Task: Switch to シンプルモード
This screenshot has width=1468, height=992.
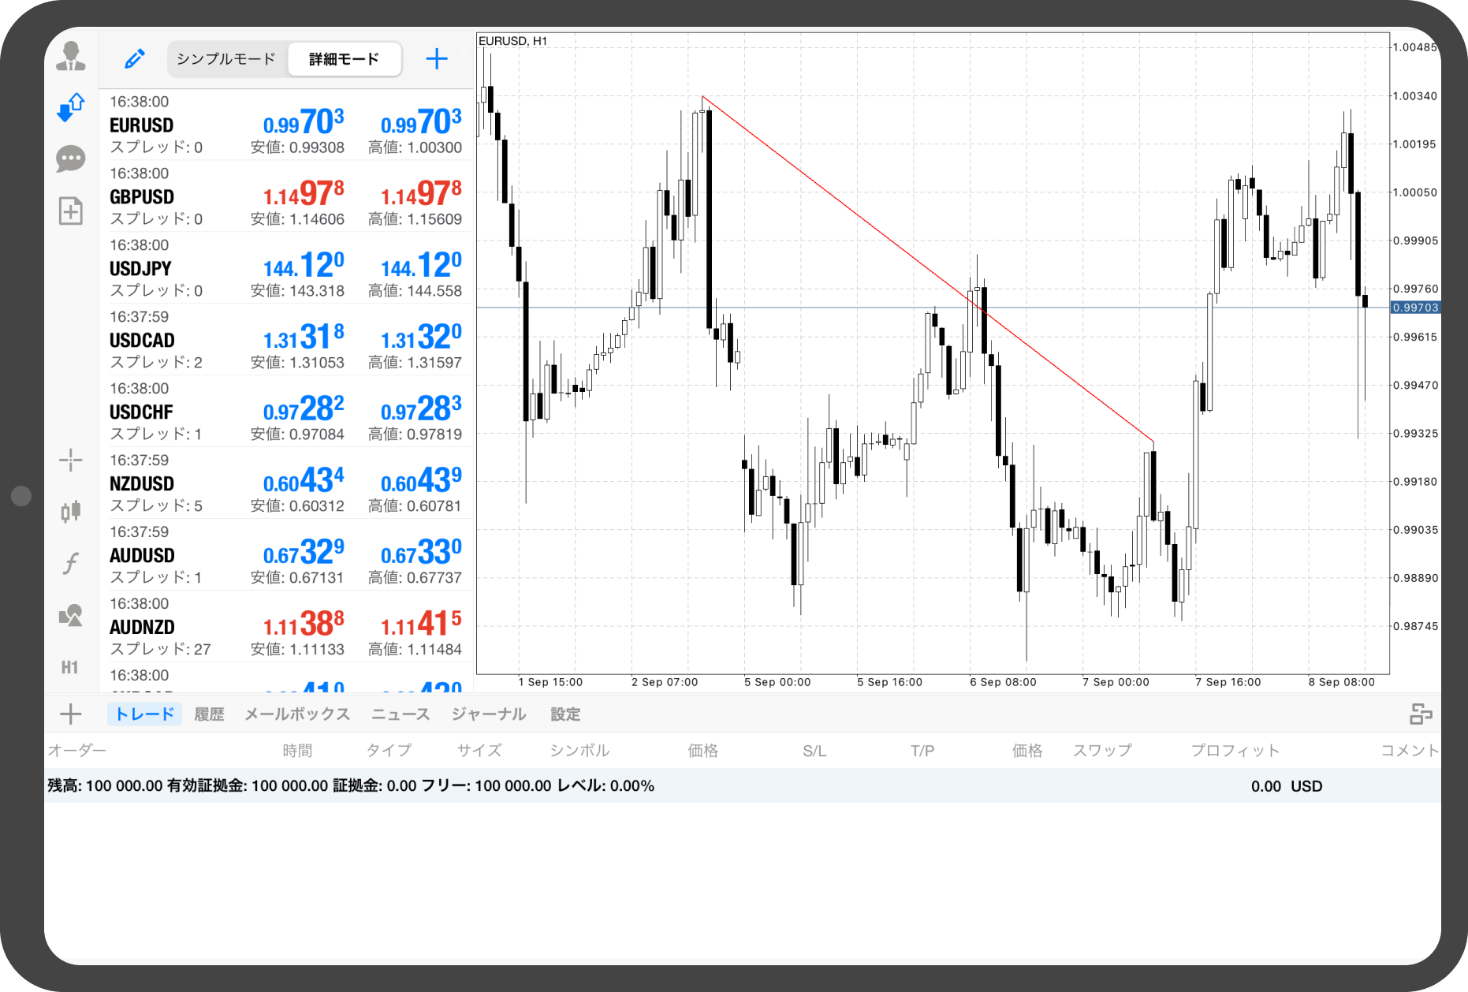Action: tap(226, 59)
